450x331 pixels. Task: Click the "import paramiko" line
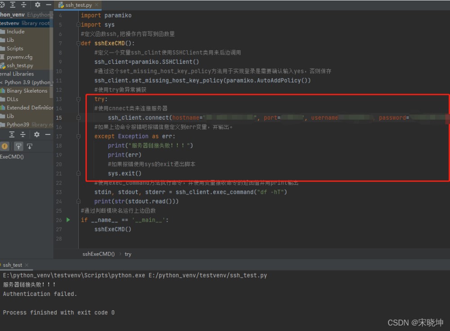point(106,15)
